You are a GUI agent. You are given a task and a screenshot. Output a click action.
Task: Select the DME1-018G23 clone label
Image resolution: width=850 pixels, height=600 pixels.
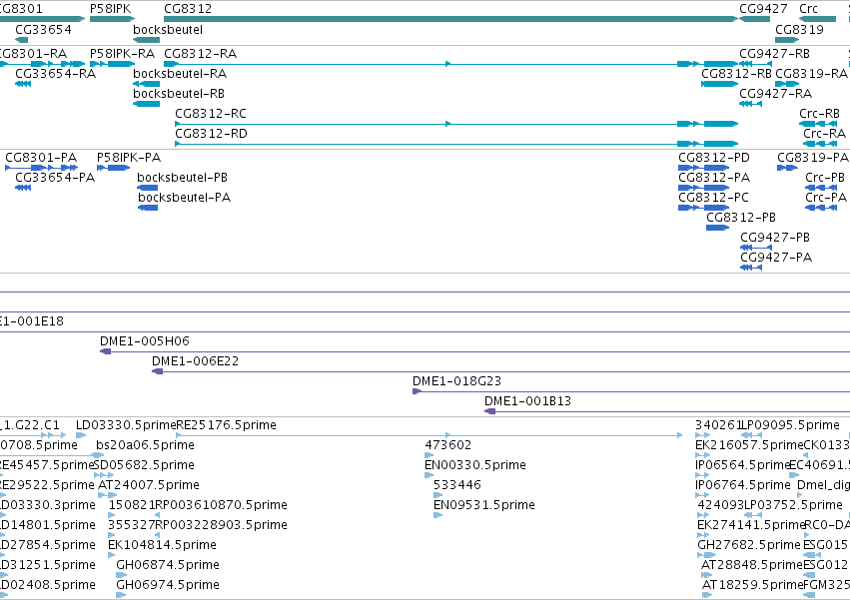[x=457, y=381]
